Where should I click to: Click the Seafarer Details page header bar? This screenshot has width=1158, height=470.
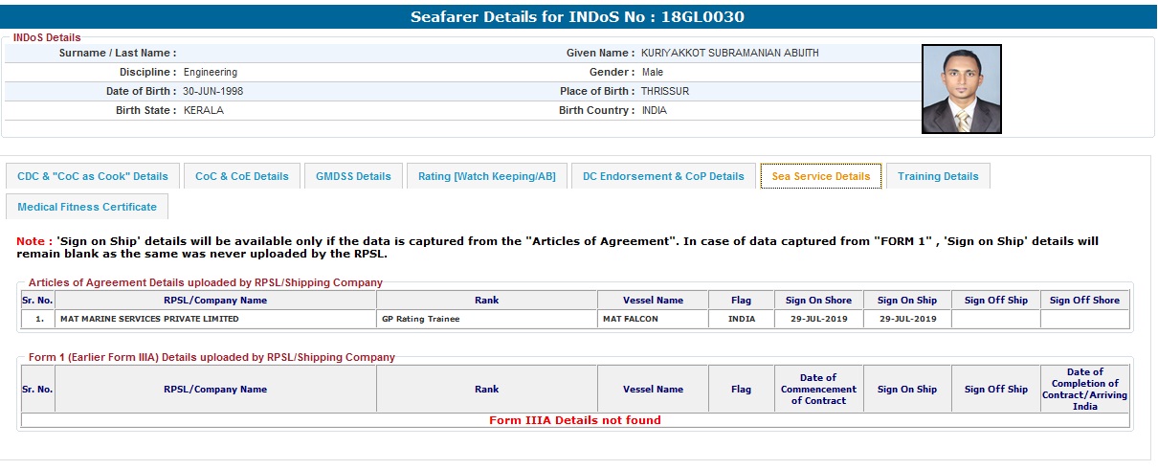578,16
